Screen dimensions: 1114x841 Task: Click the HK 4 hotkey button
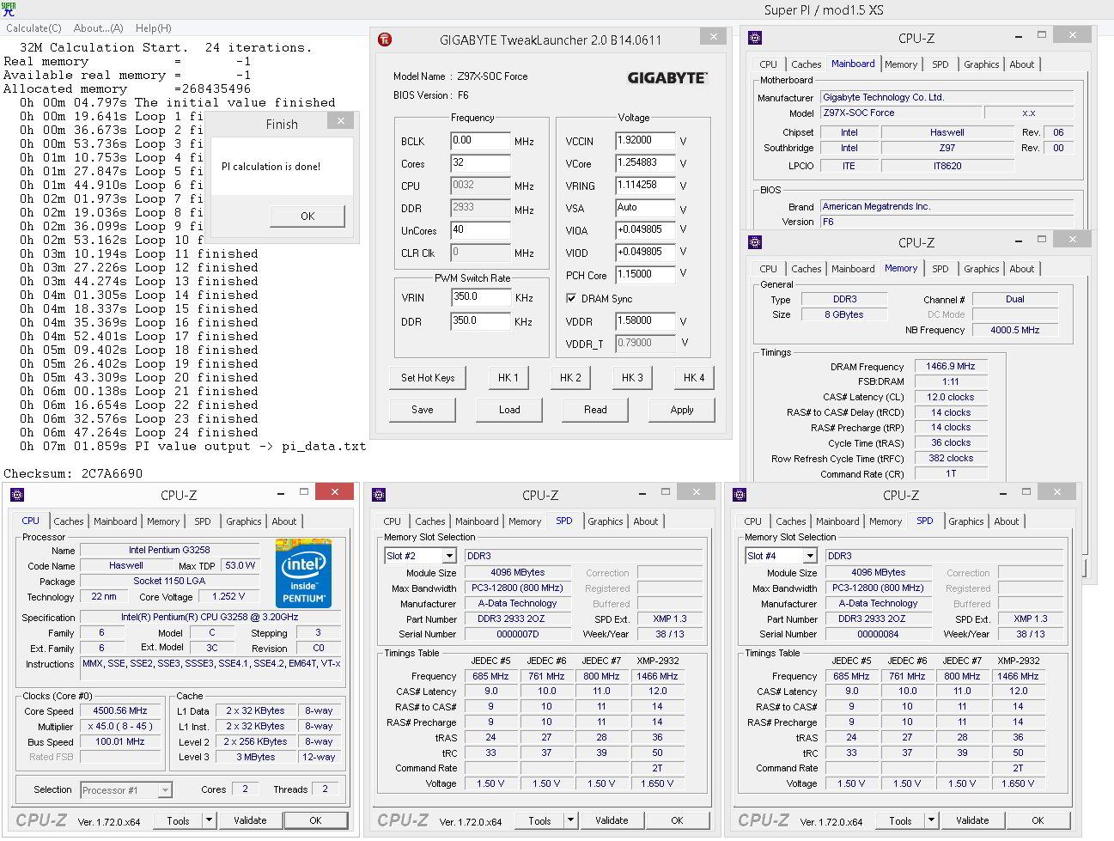click(694, 377)
